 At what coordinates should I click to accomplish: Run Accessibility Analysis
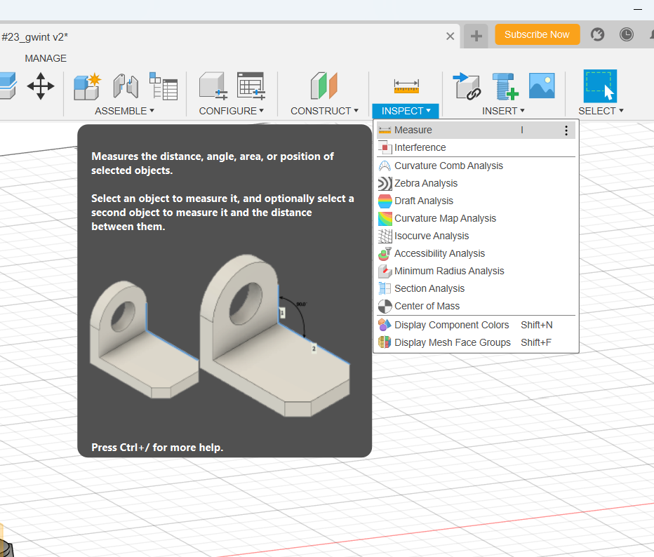[476, 253]
